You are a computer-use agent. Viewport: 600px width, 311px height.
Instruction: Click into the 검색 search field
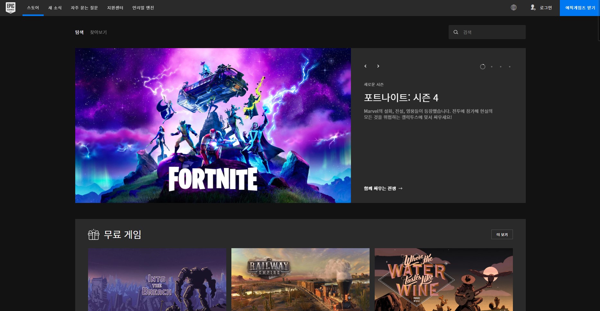click(487, 32)
